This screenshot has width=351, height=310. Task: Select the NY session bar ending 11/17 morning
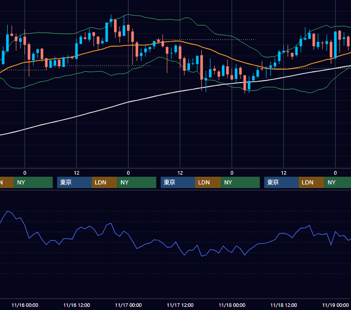(137, 182)
